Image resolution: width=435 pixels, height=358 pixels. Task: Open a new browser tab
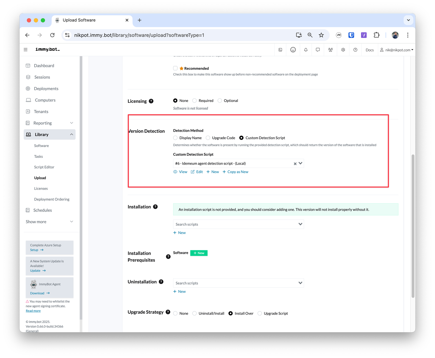point(139,20)
